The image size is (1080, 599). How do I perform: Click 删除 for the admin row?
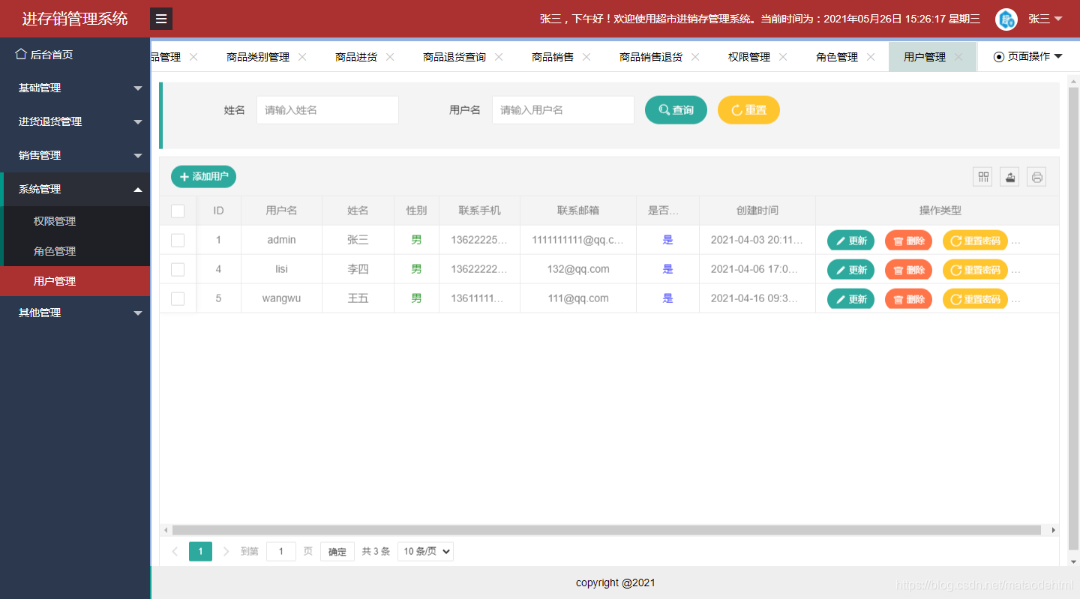point(908,241)
